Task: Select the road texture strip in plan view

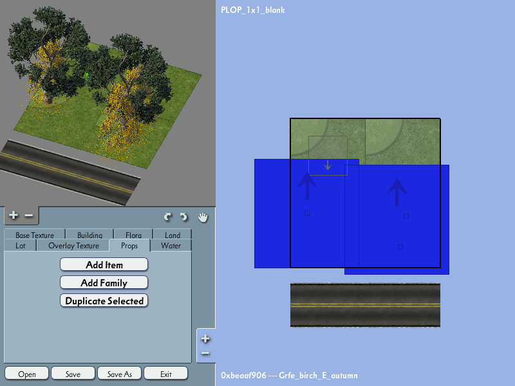Action: click(365, 305)
